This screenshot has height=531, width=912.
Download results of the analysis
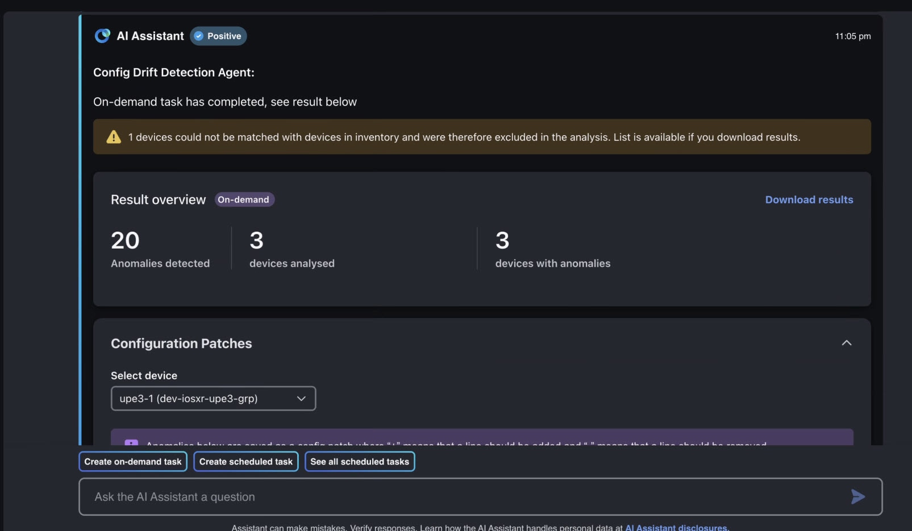(x=809, y=199)
